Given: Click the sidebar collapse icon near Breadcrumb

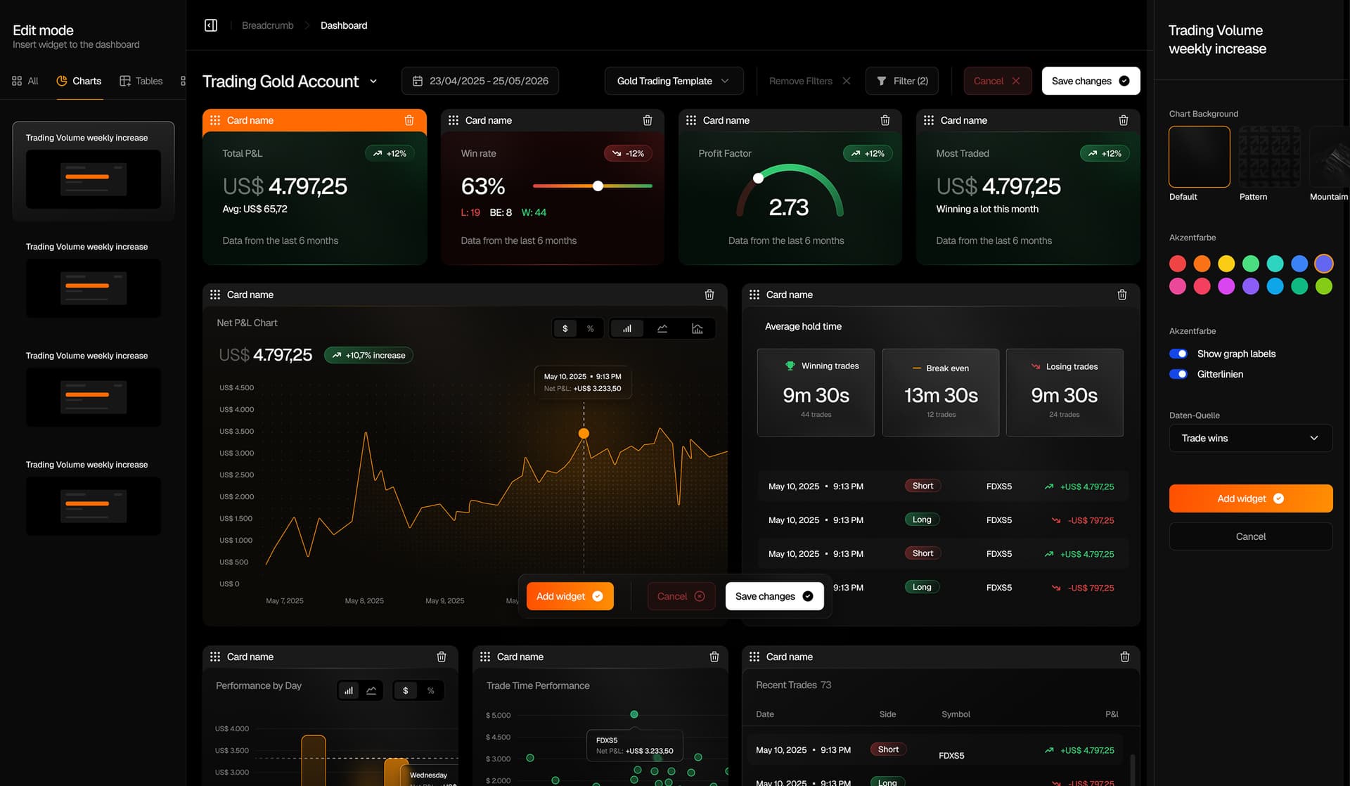Looking at the screenshot, I should pos(211,25).
